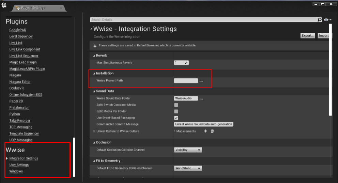The width and height of the screenshot is (338, 183).
Task: Click Max Simultaneous Reverb value field
Action: click(179, 63)
